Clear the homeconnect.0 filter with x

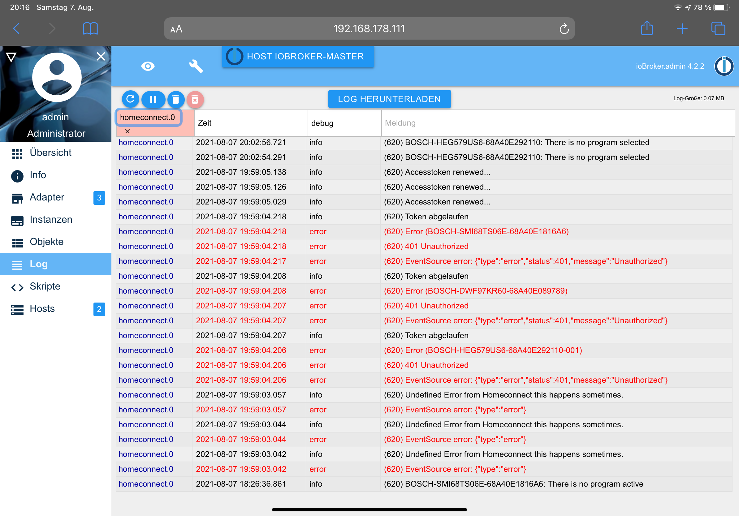[x=127, y=131]
